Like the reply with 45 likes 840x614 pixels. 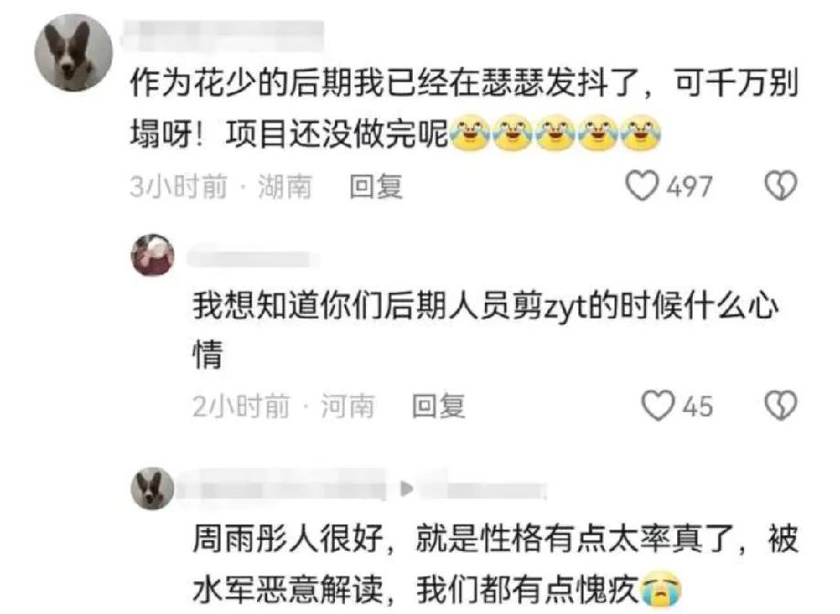tap(658, 405)
